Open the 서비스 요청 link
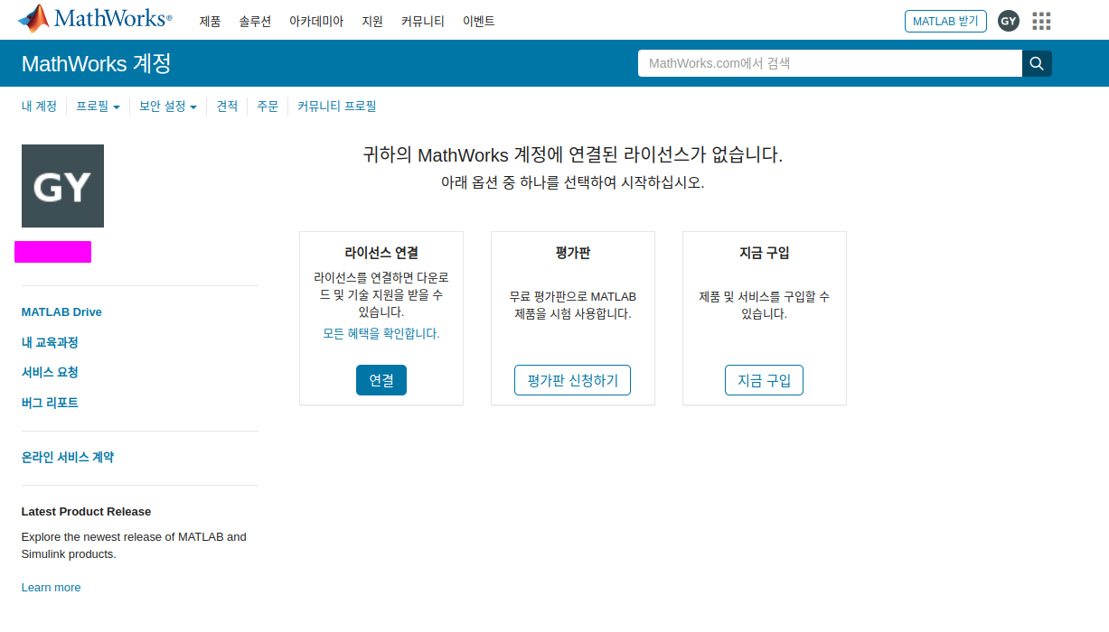 [50, 372]
